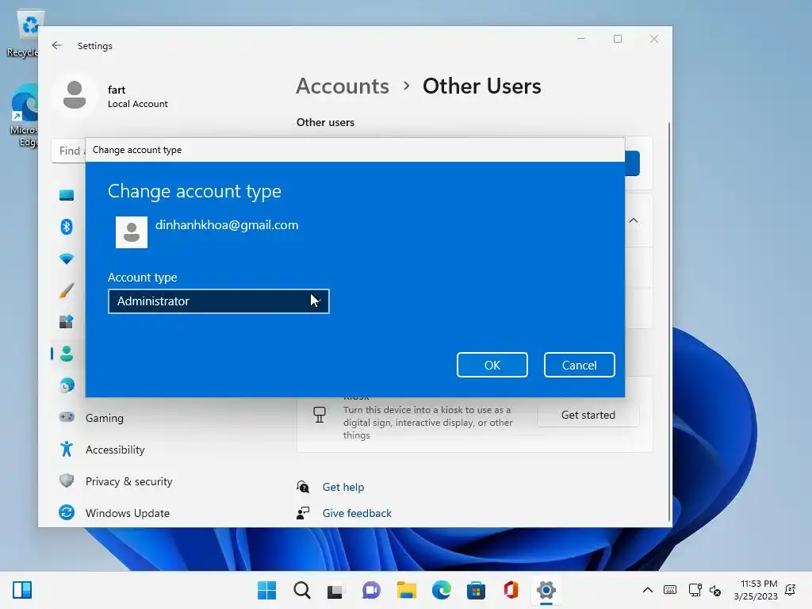Screen dimensions: 812x609
Task: Open the network status tray icon
Action: 695,590
